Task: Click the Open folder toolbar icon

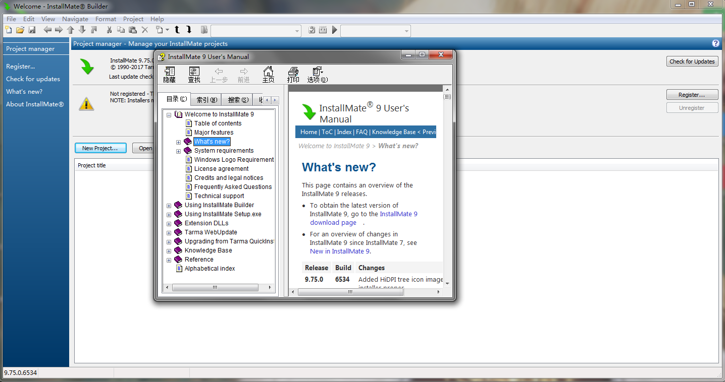Action: click(20, 30)
